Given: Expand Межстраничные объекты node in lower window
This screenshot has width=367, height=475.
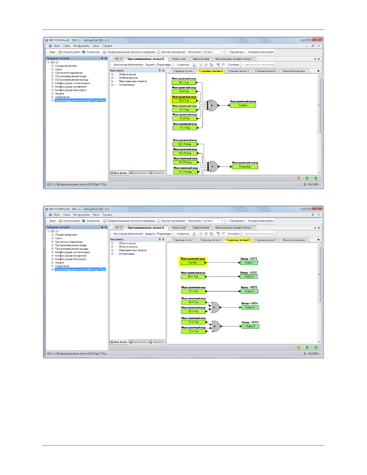Looking at the screenshot, I should tap(112, 250).
